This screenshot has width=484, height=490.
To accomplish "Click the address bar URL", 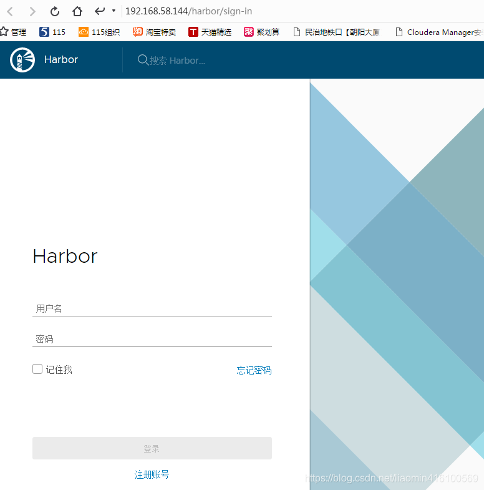I will 188,11.
